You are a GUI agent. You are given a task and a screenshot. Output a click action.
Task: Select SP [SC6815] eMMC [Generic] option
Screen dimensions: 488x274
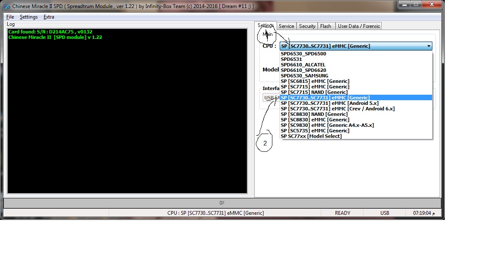(x=356, y=81)
